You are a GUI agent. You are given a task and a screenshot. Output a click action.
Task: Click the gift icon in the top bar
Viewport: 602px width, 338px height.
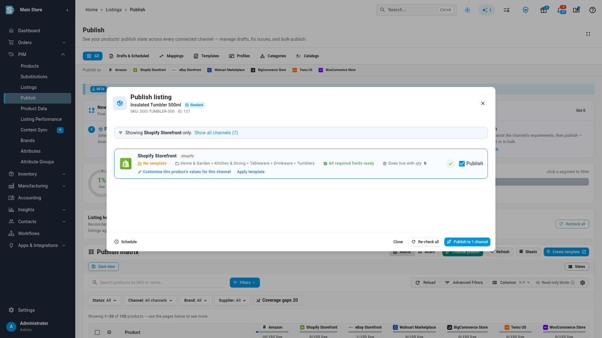pyautogui.click(x=544, y=10)
